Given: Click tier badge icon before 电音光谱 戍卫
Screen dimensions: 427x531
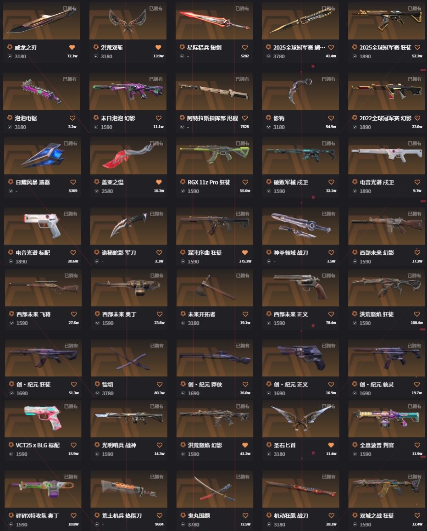Looking at the screenshot, I should coord(355,182).
